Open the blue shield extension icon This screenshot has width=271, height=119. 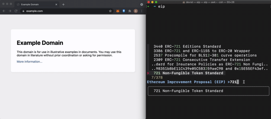[124, 11]
